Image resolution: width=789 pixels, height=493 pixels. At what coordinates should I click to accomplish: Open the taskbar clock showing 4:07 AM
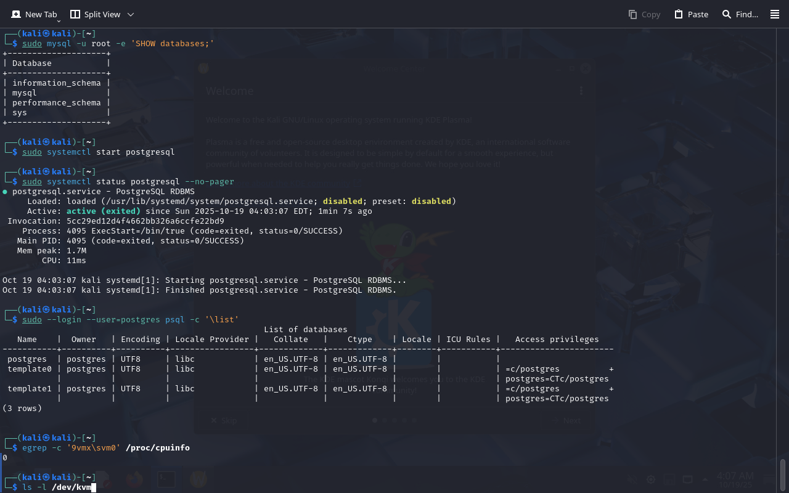[x=735, y=479]
